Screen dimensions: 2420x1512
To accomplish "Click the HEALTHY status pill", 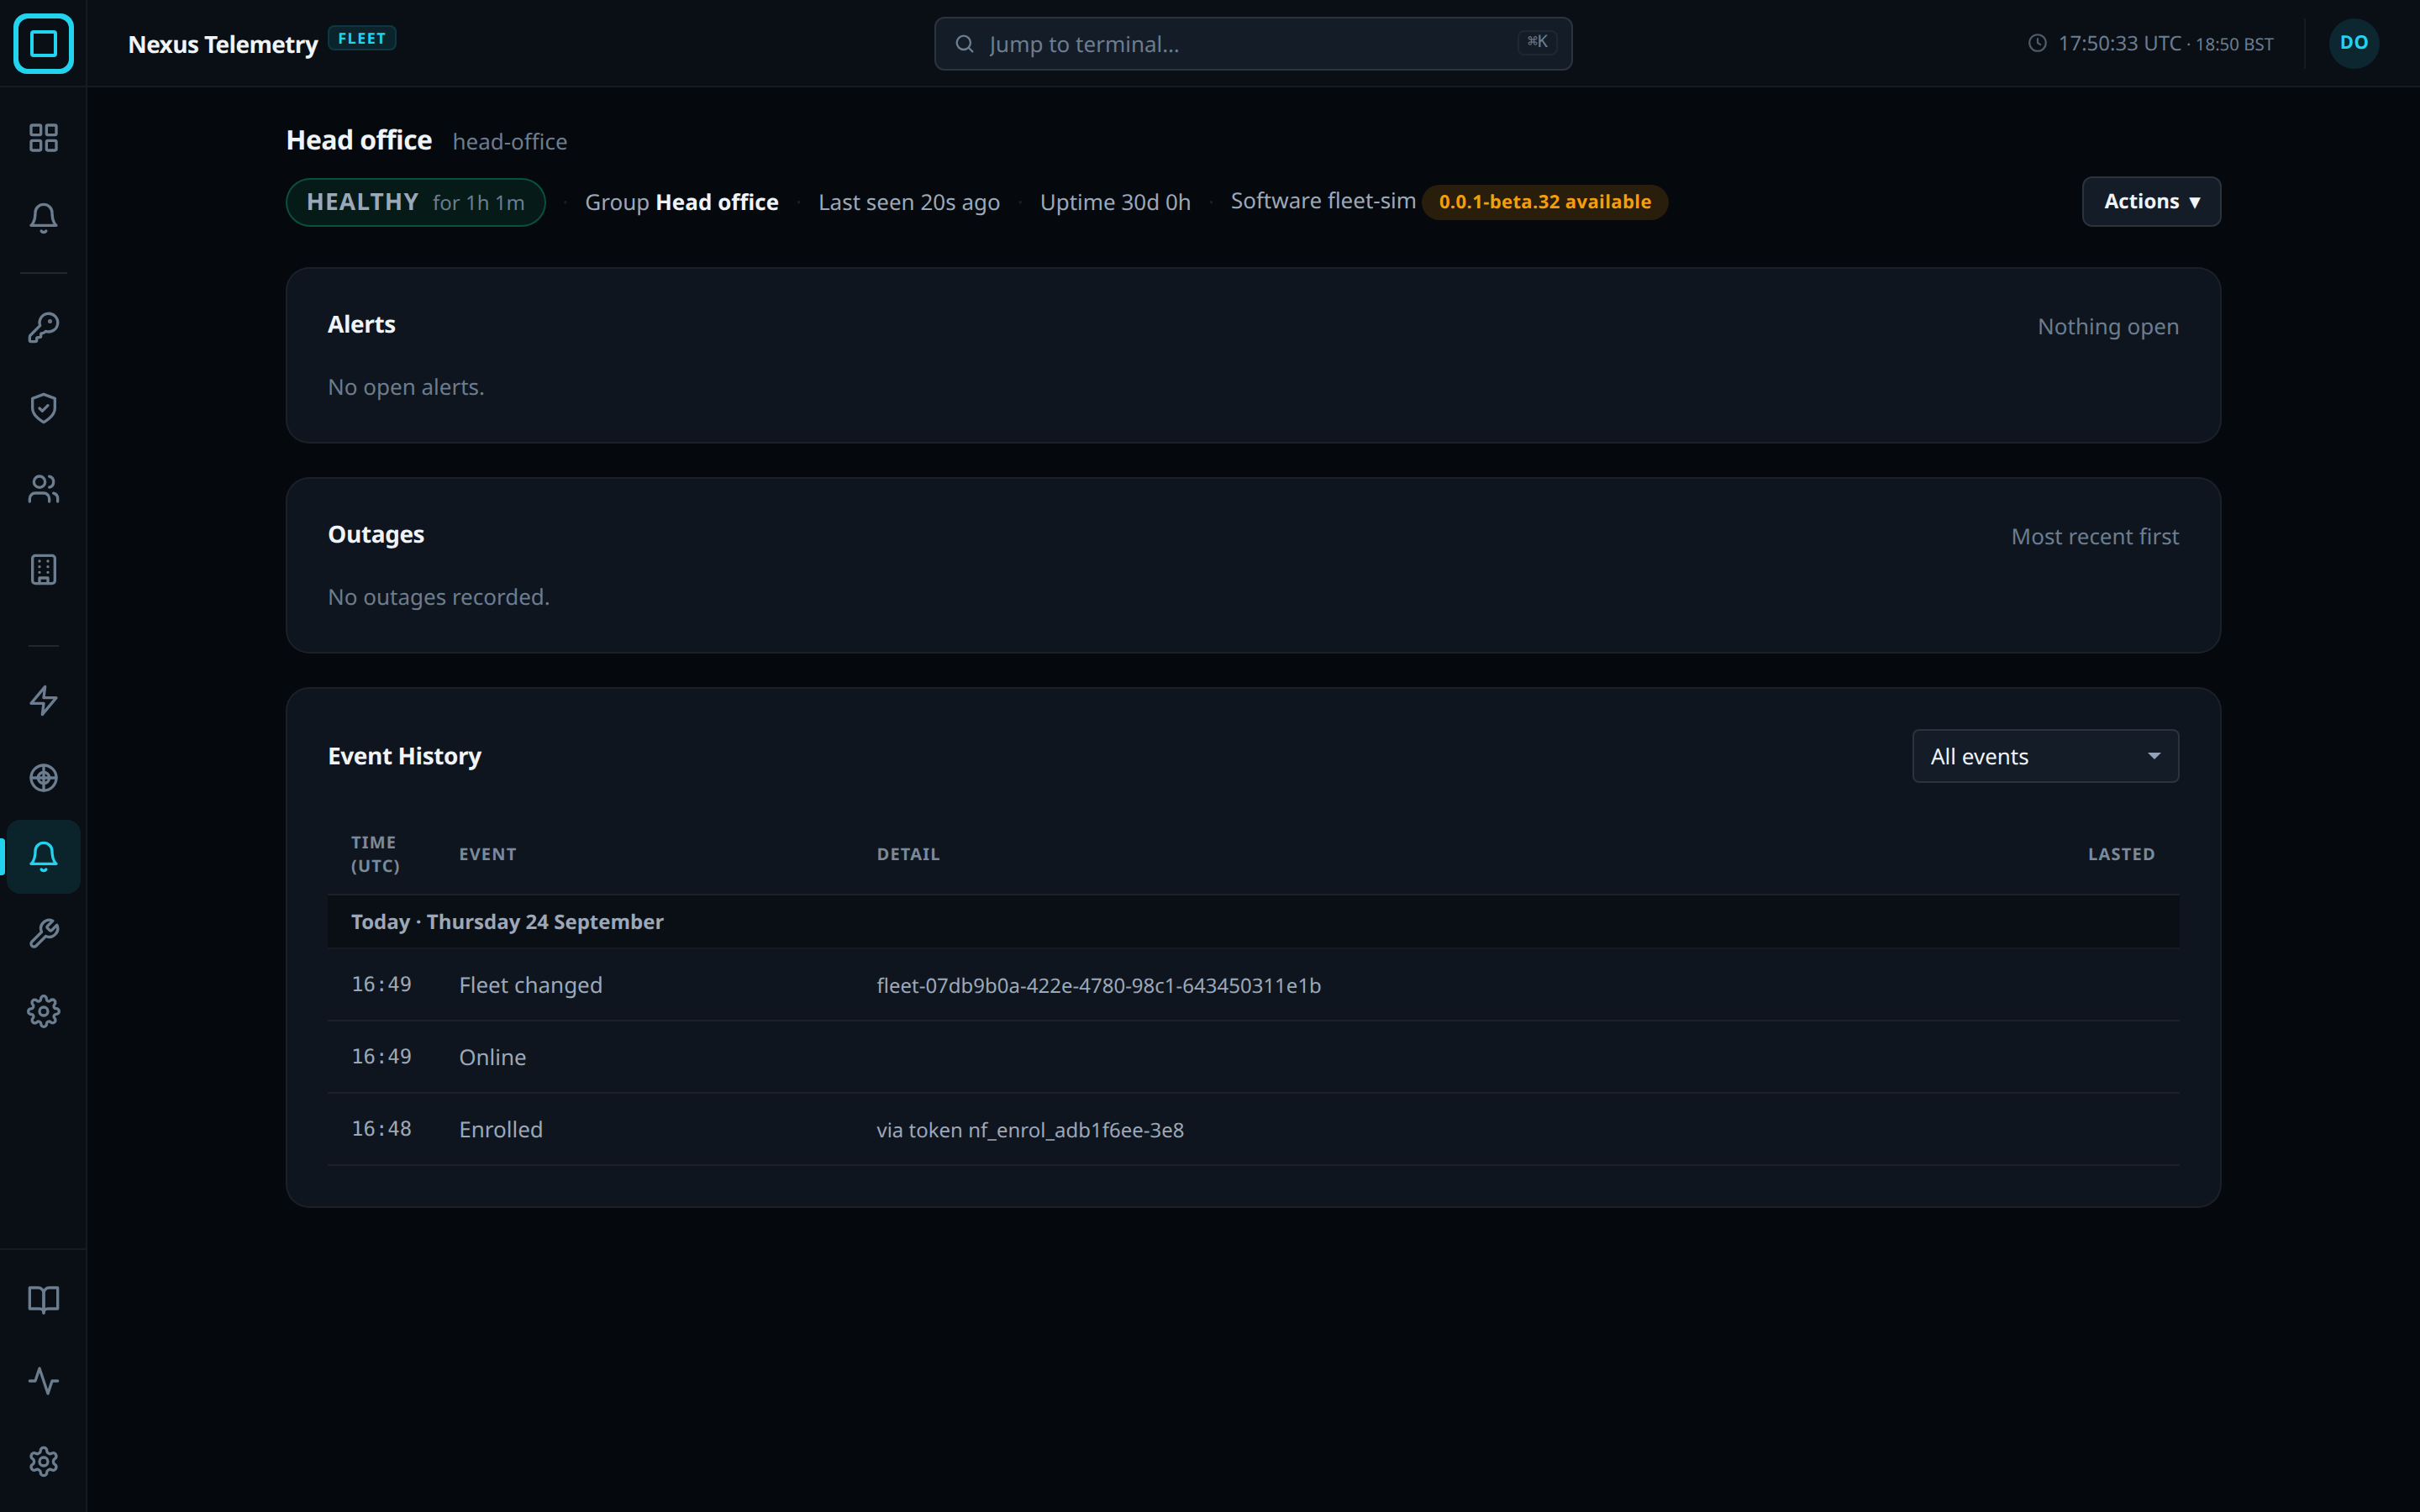I will coord(415,202).
